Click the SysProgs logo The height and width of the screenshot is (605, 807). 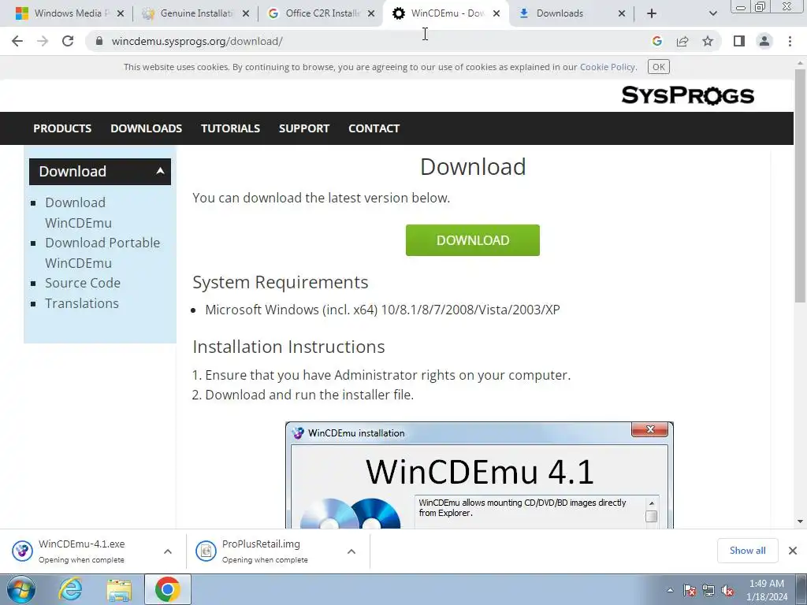[x=687, y=95]
